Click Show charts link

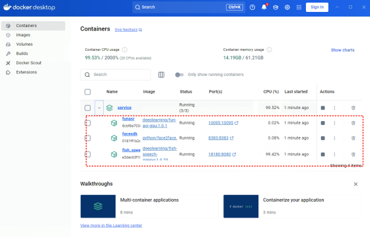click(342, 50)
